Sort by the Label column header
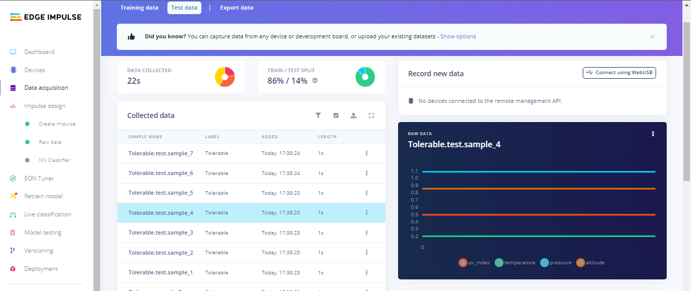The image size is (691, 291). tap(212, 137)
